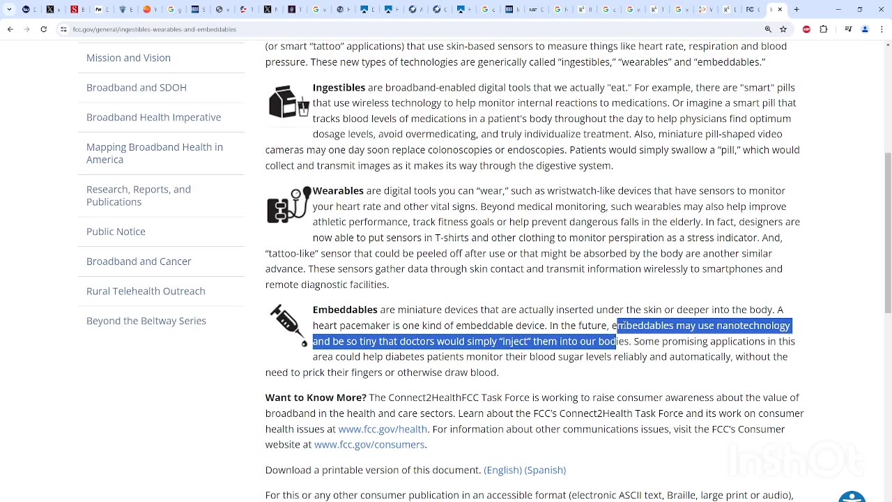The image size is (892, 502).
Task: Click the forward navigation arrow
Action: (26, 29)
